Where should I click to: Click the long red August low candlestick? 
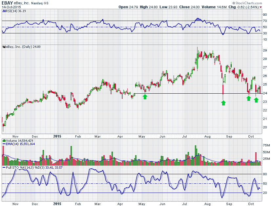coord(223,89)
